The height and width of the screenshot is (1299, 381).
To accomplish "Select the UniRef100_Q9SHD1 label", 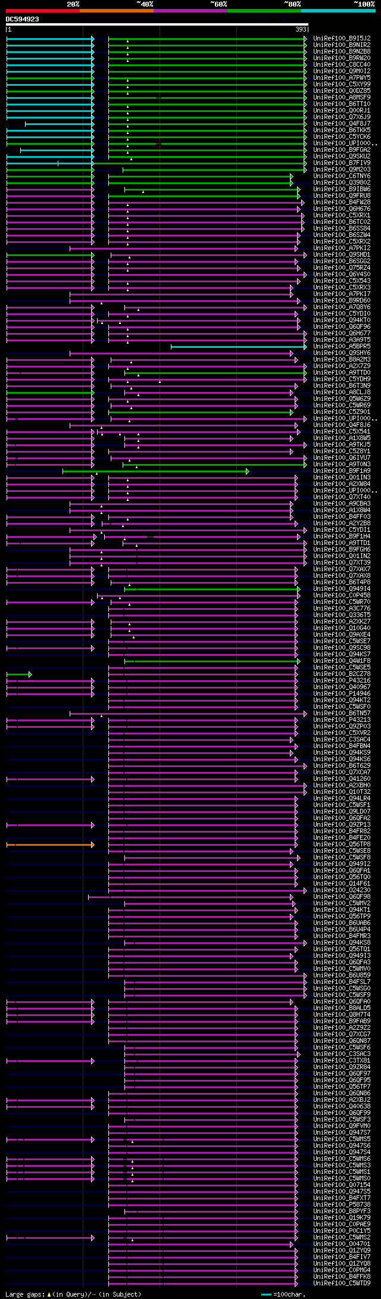I will coord(342,254).
